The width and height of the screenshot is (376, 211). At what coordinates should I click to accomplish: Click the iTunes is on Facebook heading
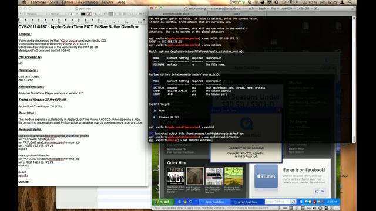[x=304, y=170]
